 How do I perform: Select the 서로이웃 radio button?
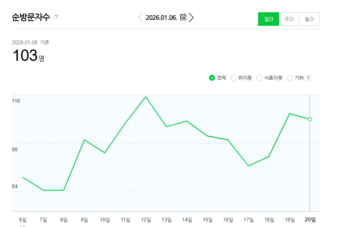click(x=259, y=78)
